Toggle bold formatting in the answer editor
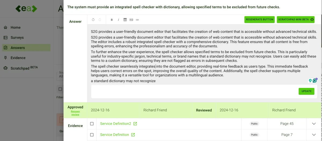The image size is (322, 141). point(112,20)
